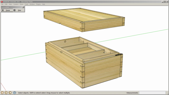The image size is (169, 95).
Task: Open the Draw menu
Action: (21, 4)
